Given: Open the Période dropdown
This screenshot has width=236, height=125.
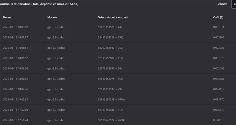Looking at the screenshot, I should [234, 4].
